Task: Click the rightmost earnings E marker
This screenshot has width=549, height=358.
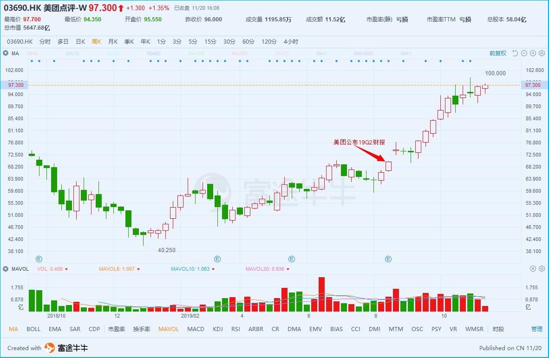Action: click(x=388, y=259)
